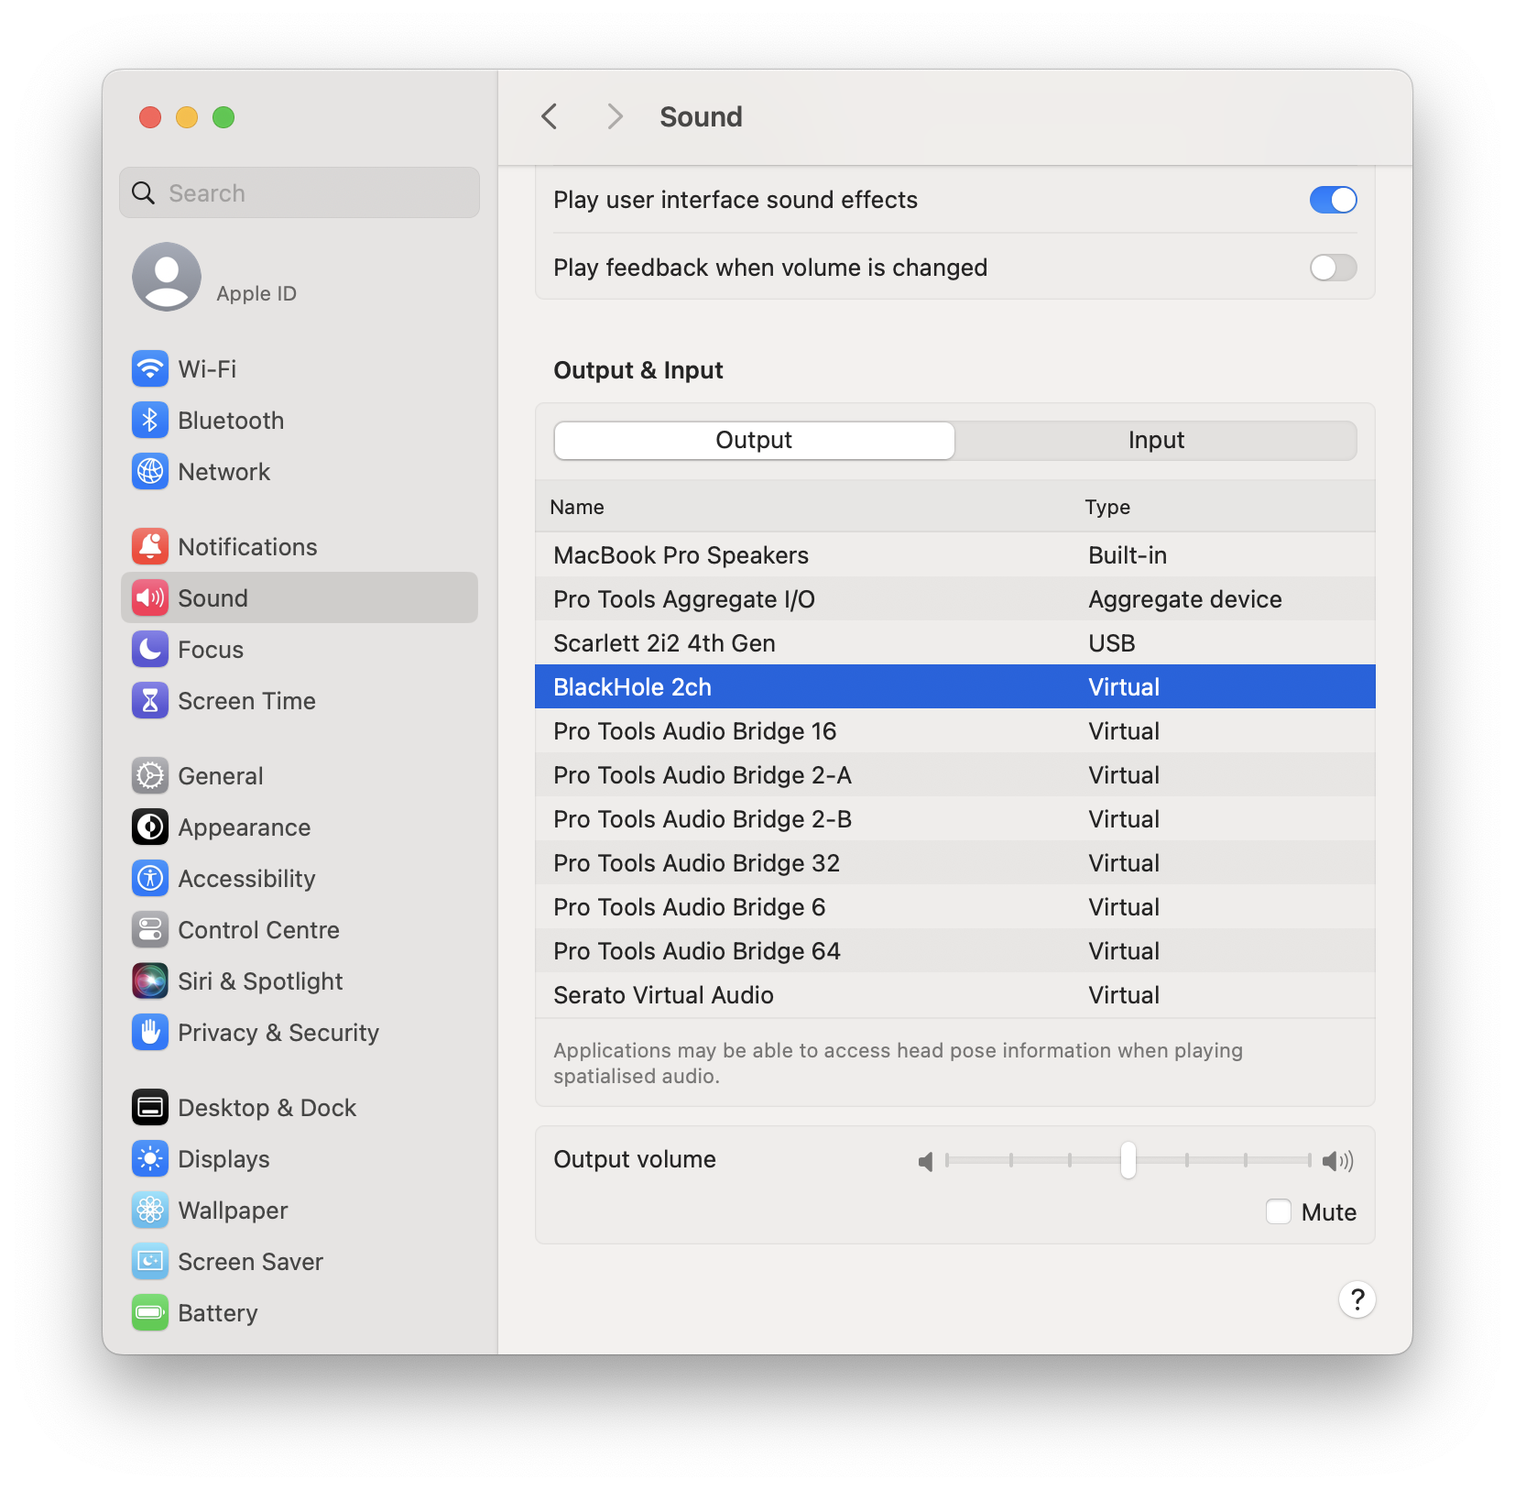
Task: Click the Desktop & Dock icon
Action: [x=150, y=1108]
